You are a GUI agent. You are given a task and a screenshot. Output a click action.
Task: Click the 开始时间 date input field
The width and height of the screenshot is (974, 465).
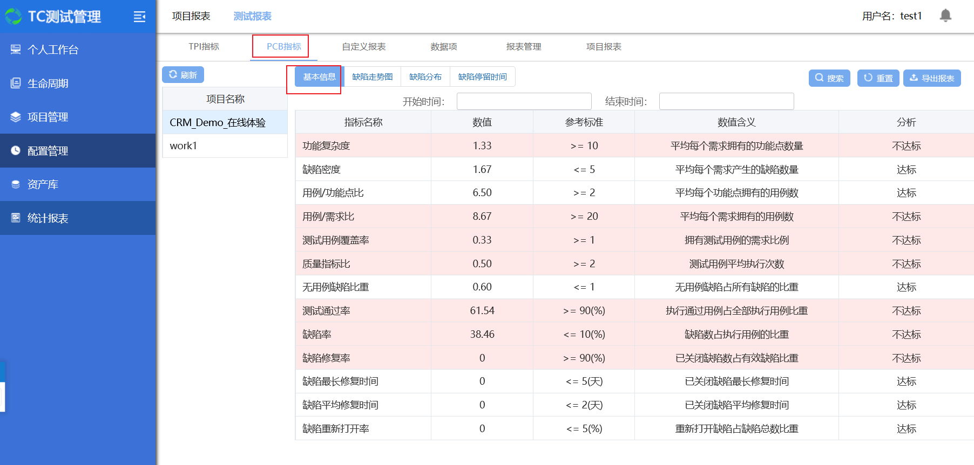click(524, 101)
